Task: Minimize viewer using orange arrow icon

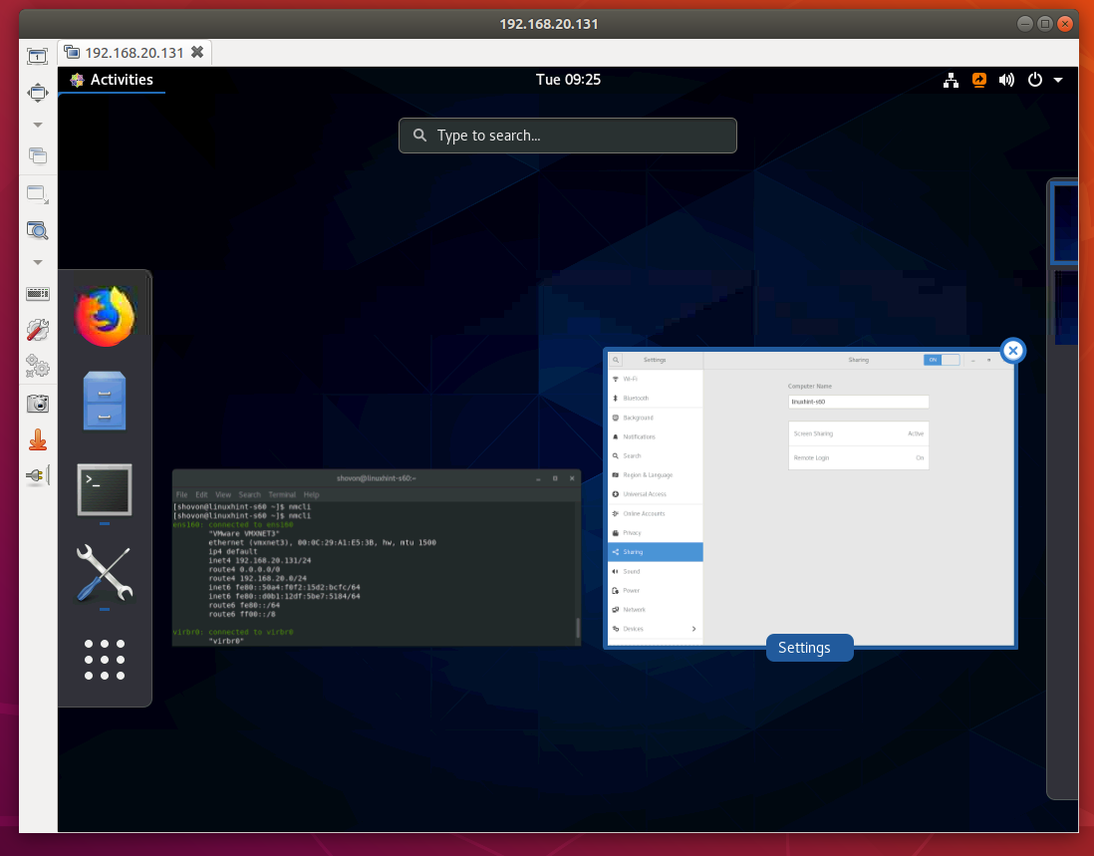Action: [37, 439]
